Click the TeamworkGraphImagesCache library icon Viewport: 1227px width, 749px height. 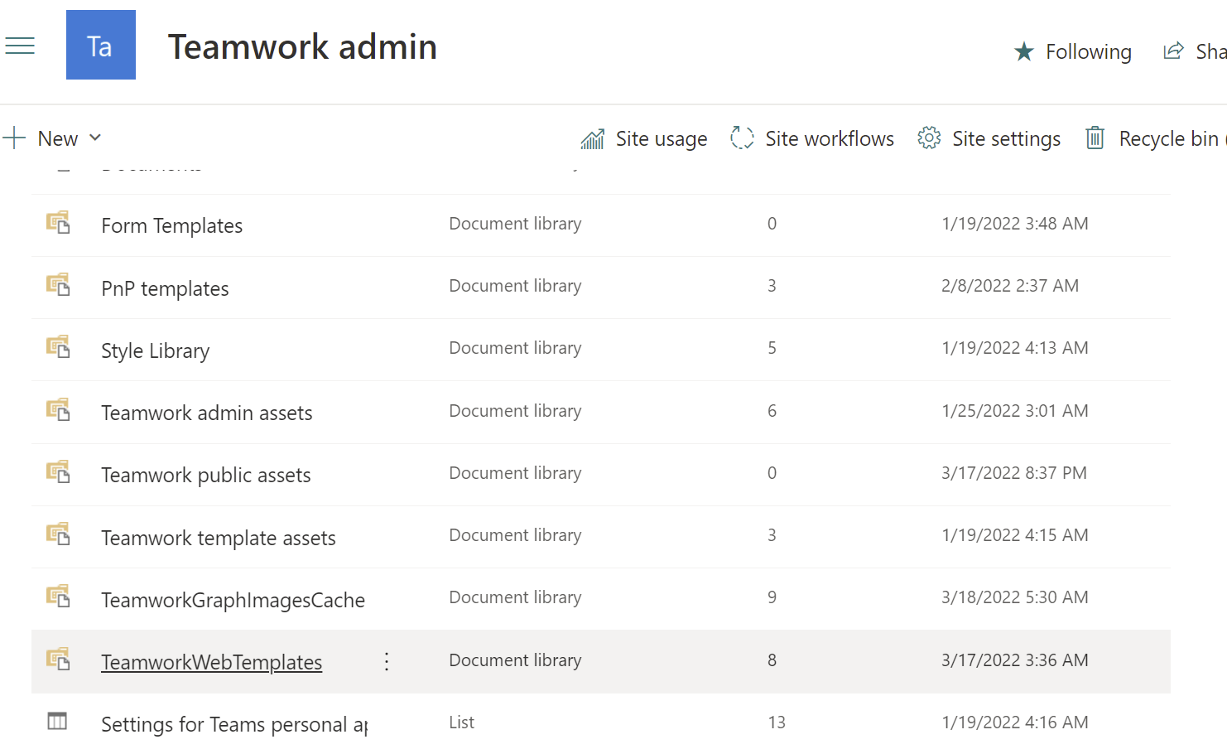pos(58,597)
